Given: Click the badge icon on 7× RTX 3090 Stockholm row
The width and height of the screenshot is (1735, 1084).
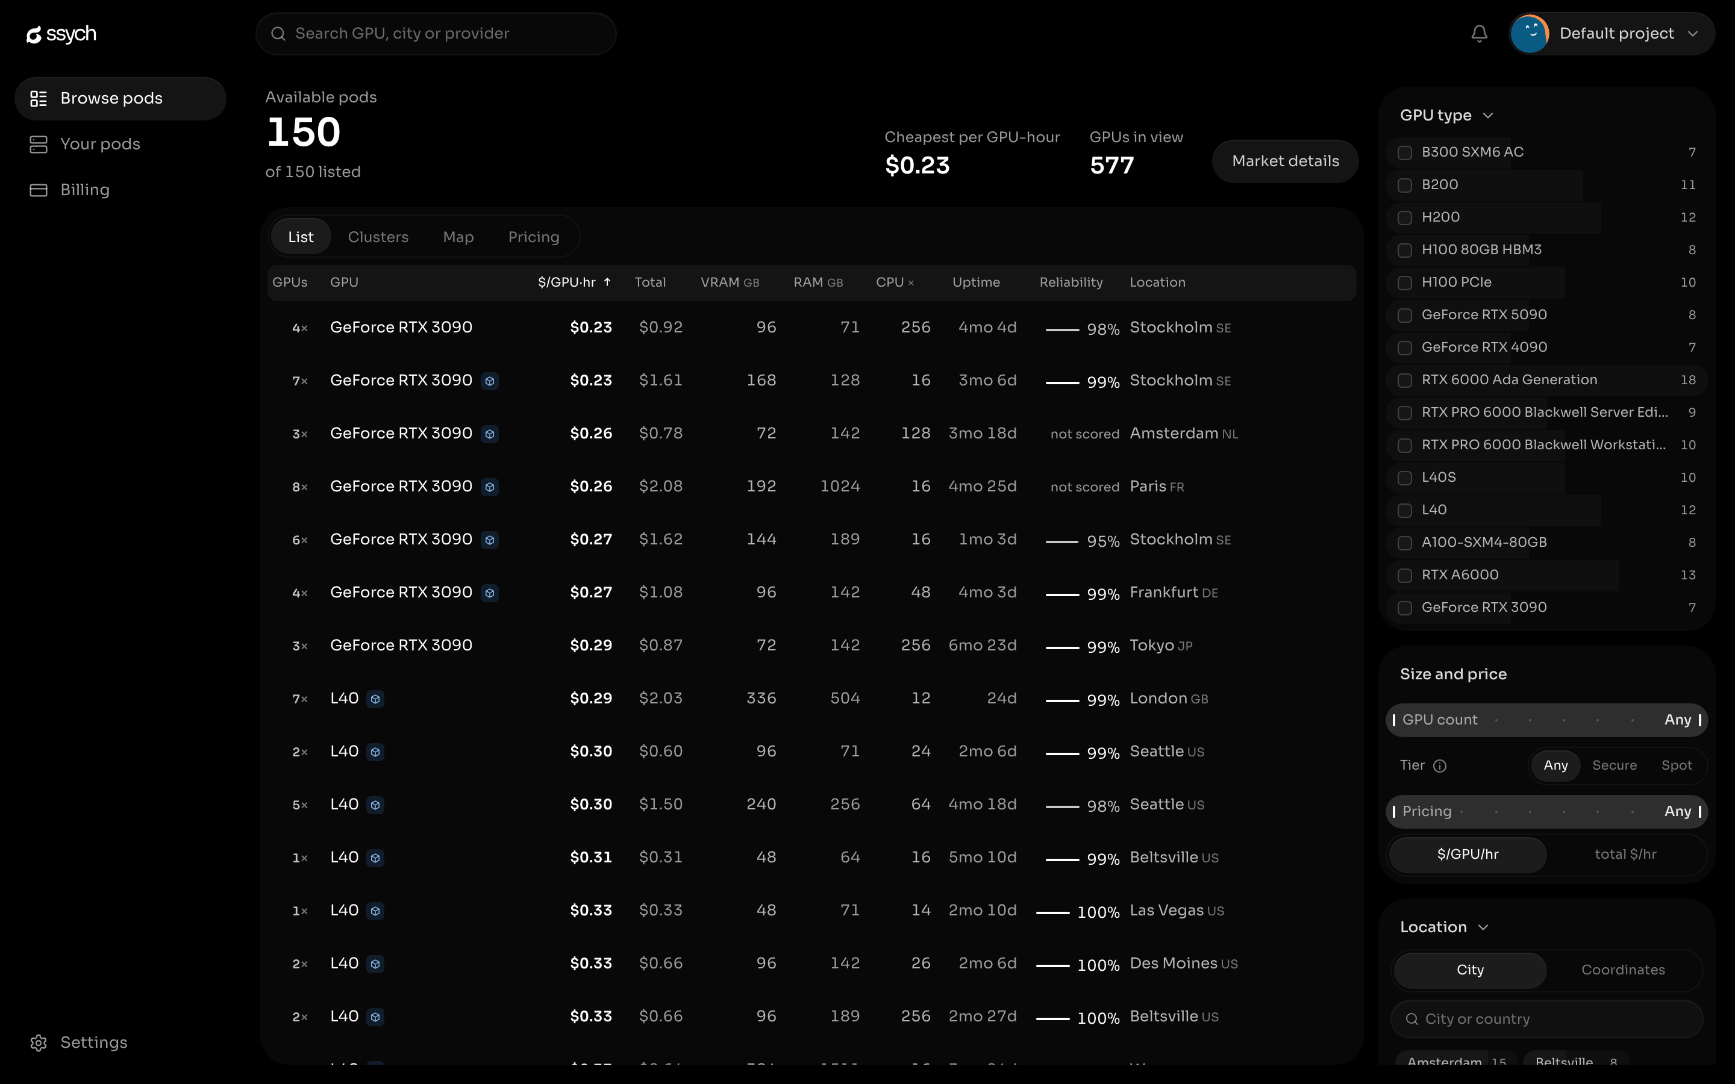Looking at the screenshot, I should tap(490, 381).
